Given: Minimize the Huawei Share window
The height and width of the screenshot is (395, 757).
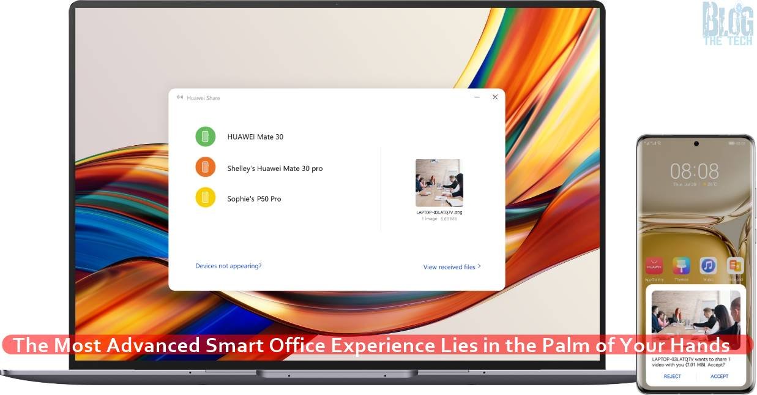Looking at the screenshot, I should [x=477, y=97].
